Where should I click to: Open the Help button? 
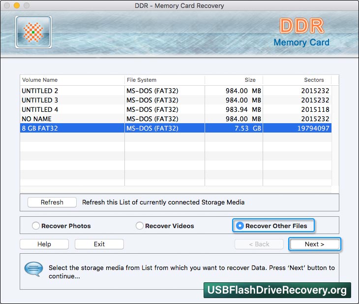[x=44, y=244]
